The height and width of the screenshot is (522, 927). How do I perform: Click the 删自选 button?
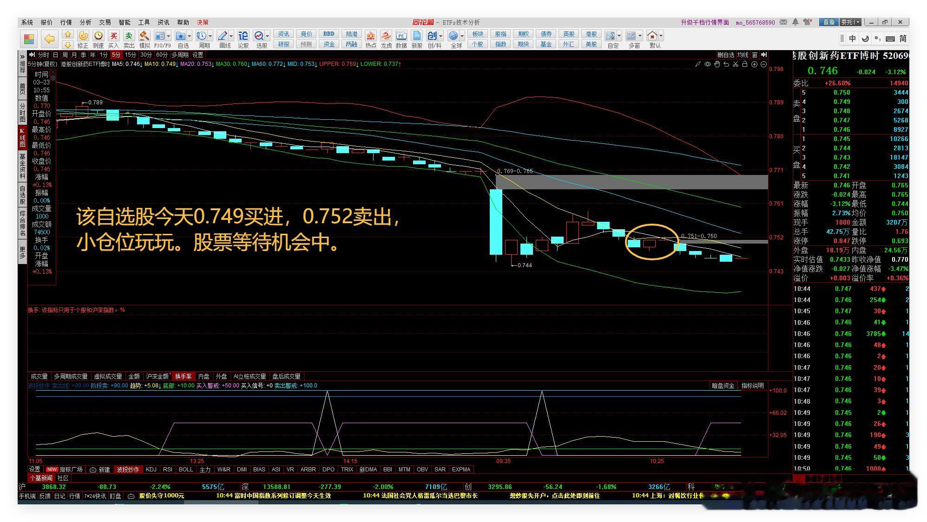726,55
